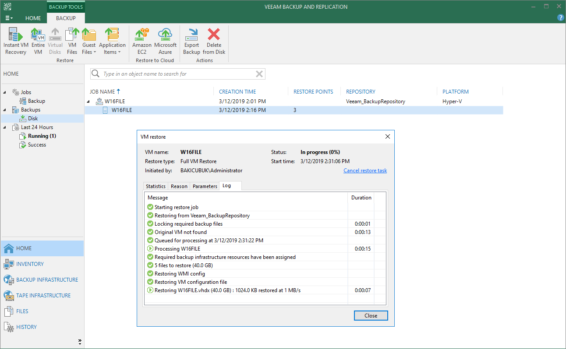The image size is (566, 349).
Task: Open Application Items restore menu
Action: [112, 41]
